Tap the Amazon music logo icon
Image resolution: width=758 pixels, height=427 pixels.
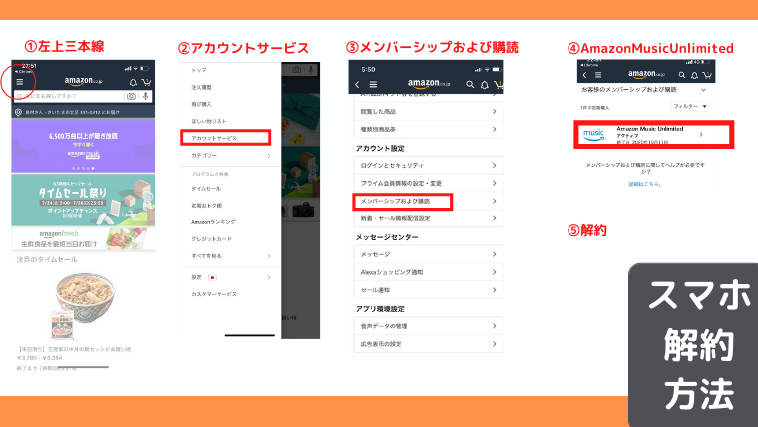(594, 134)
